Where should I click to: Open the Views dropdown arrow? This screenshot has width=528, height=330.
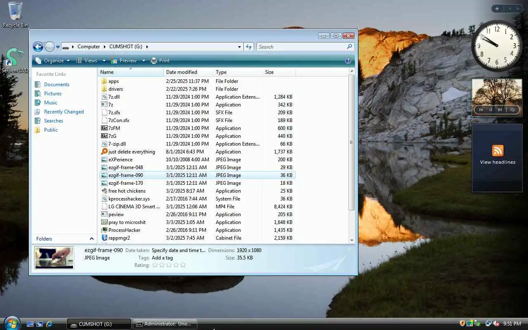click(x=104, y=61)
